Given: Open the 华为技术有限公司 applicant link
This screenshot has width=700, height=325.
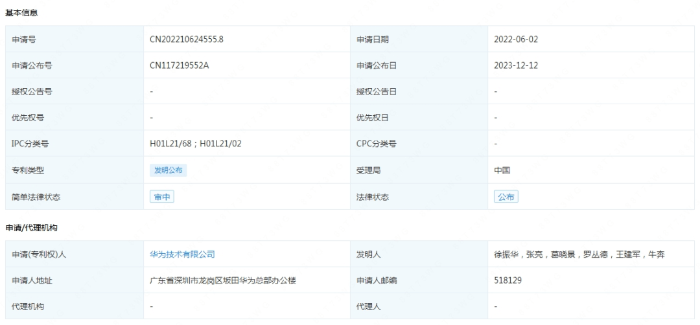Looking at the screenshot, I should click(x=182, y=254).
